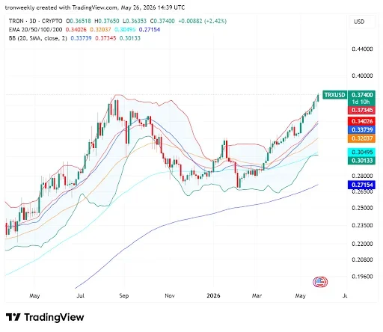Click the Nov label on time axis
The height and width of the screenshot is (332, 383).
click(170, 296)
